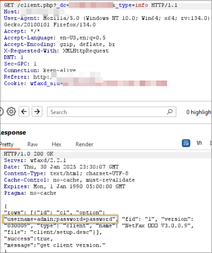This screenshot has height=253, width=212.
Task: Click the Response panel heading
Action: point(13,132)
